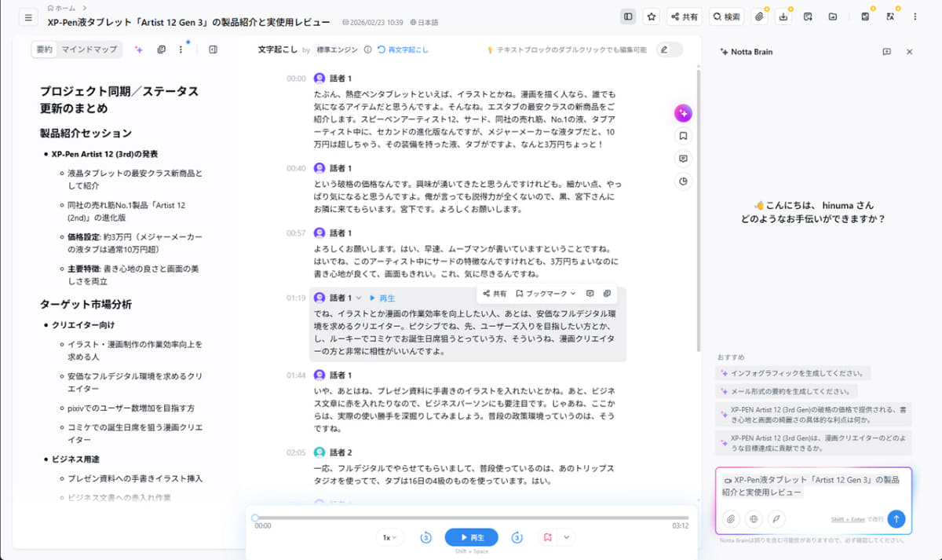Open the chevron dropdown beside the bookmark flag
The width and height of the screenshot is (942, 560).
567,537
